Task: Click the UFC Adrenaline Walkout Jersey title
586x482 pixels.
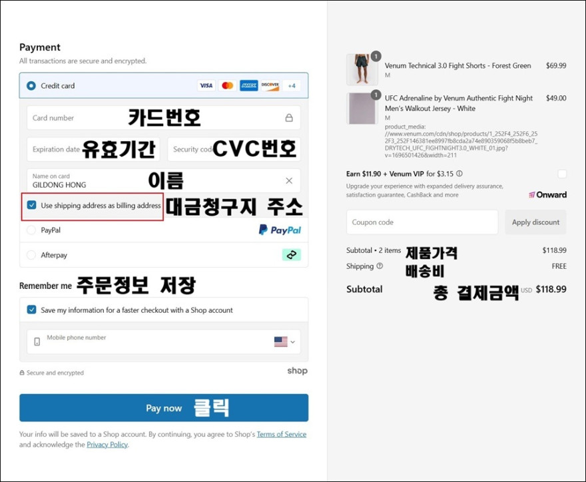Action: point(459,103)
